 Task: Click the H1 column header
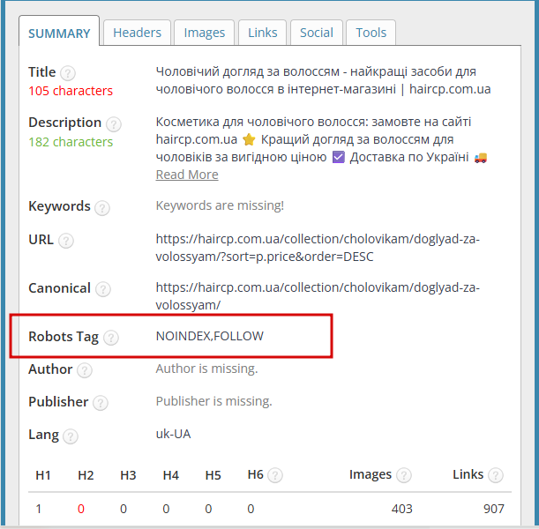(x=43, y=475)
